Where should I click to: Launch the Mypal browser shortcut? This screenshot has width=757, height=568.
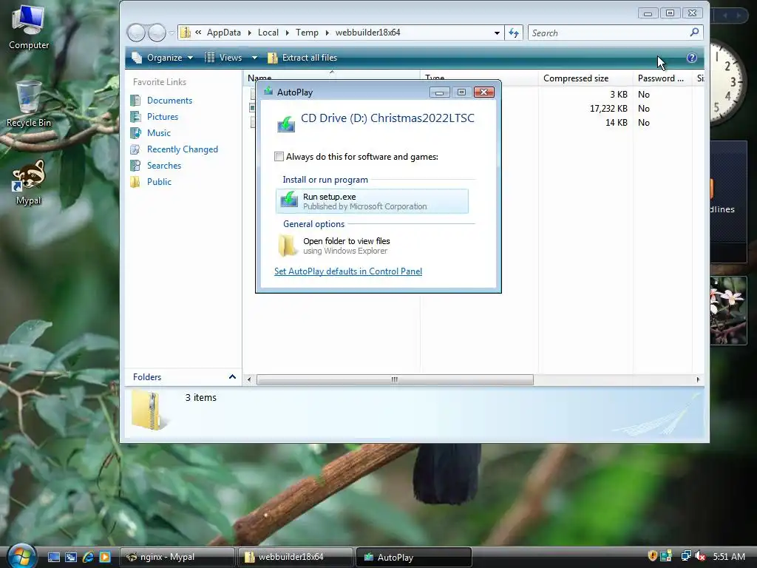(29, 182)
